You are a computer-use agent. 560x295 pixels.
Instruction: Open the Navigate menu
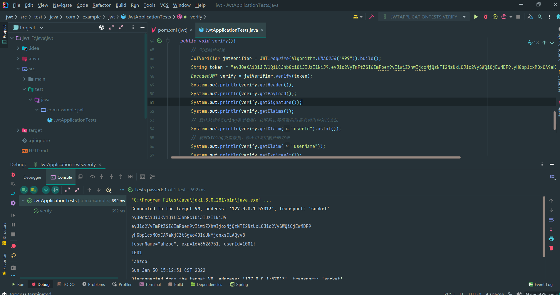coord(62,5)
